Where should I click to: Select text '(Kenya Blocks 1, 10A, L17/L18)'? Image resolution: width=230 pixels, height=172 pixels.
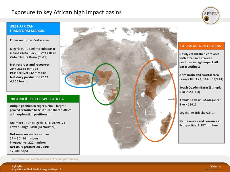[x=201, y=79]
